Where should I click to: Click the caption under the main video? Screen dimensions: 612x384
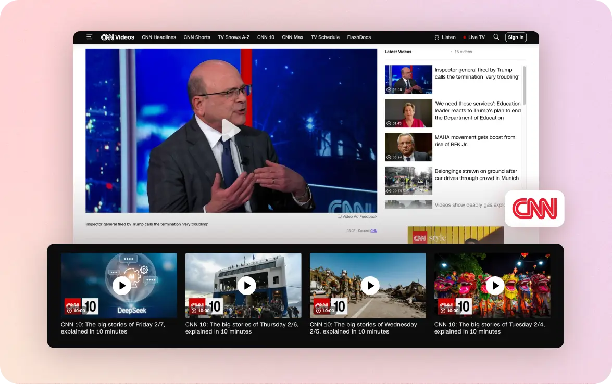(x=147, y=224)
